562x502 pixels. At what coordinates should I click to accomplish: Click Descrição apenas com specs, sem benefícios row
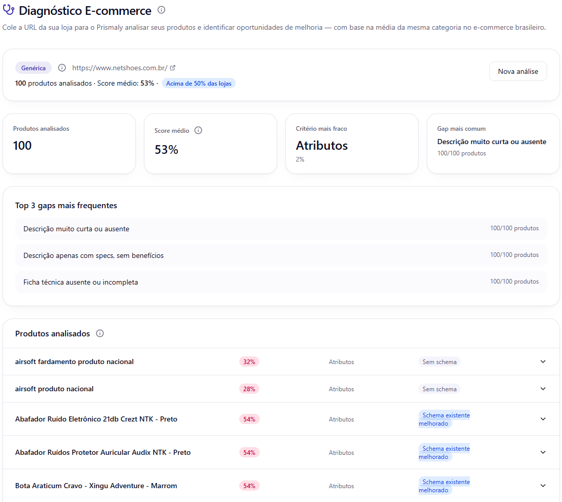tap(281, 255)
